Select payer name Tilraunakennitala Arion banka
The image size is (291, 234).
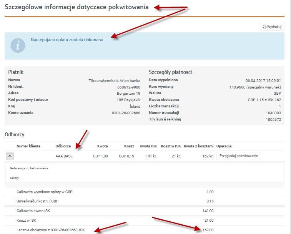tap(114, 81)
